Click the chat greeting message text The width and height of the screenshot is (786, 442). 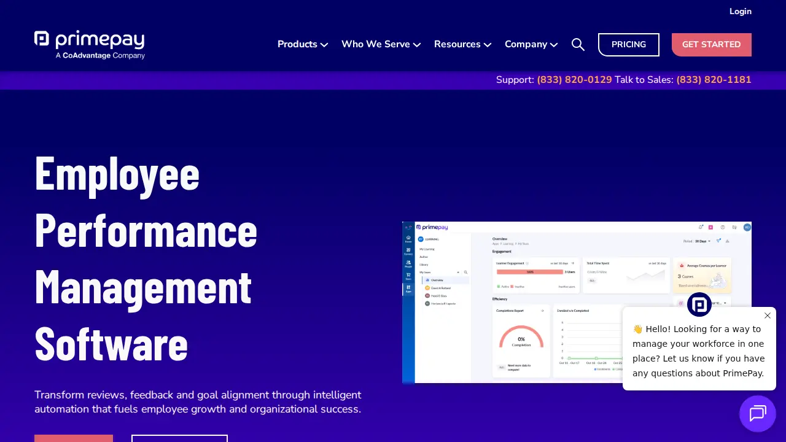(699, 351)
